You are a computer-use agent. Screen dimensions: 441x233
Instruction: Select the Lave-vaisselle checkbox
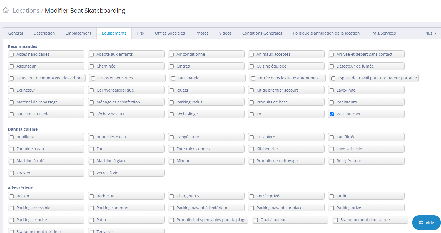[332, 149]
